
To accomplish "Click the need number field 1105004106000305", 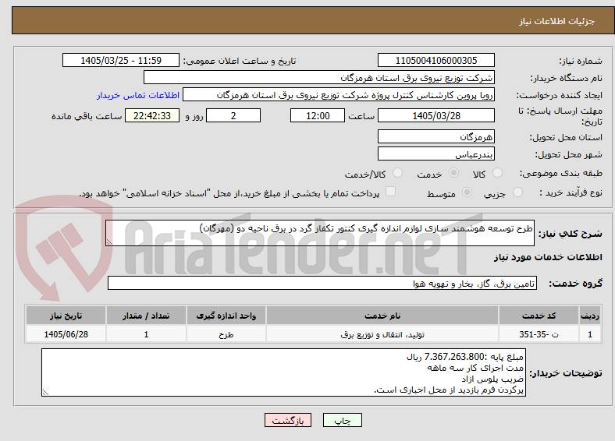I will point(435,60).
